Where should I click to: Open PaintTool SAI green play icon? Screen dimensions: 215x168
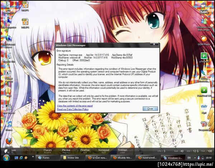pyautogui.click(x=204, y=92)
